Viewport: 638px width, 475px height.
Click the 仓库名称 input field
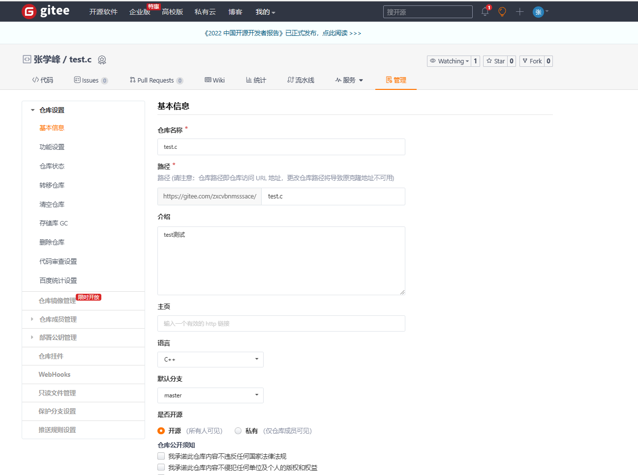(281, 147)
